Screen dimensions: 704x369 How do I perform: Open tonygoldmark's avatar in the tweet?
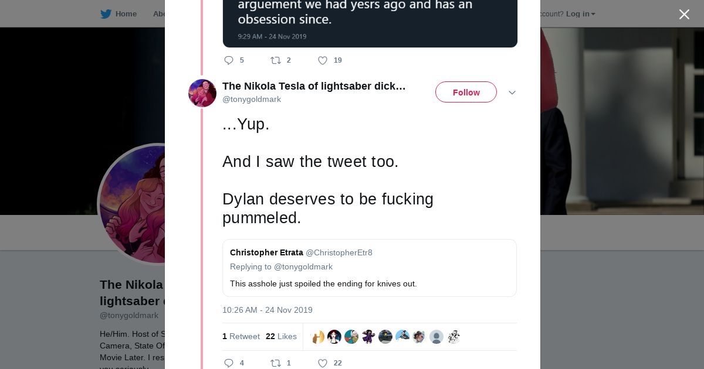(x=202, y=93)
